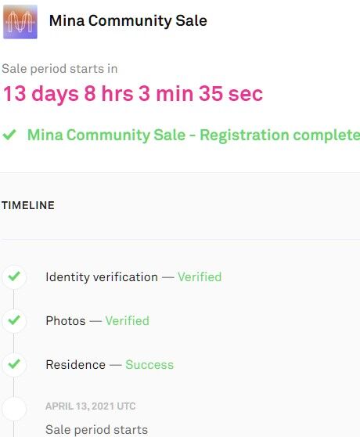The image size is (360, 437).
Task: Click the empty April 13 timeline circle
Action: point(14,409)
